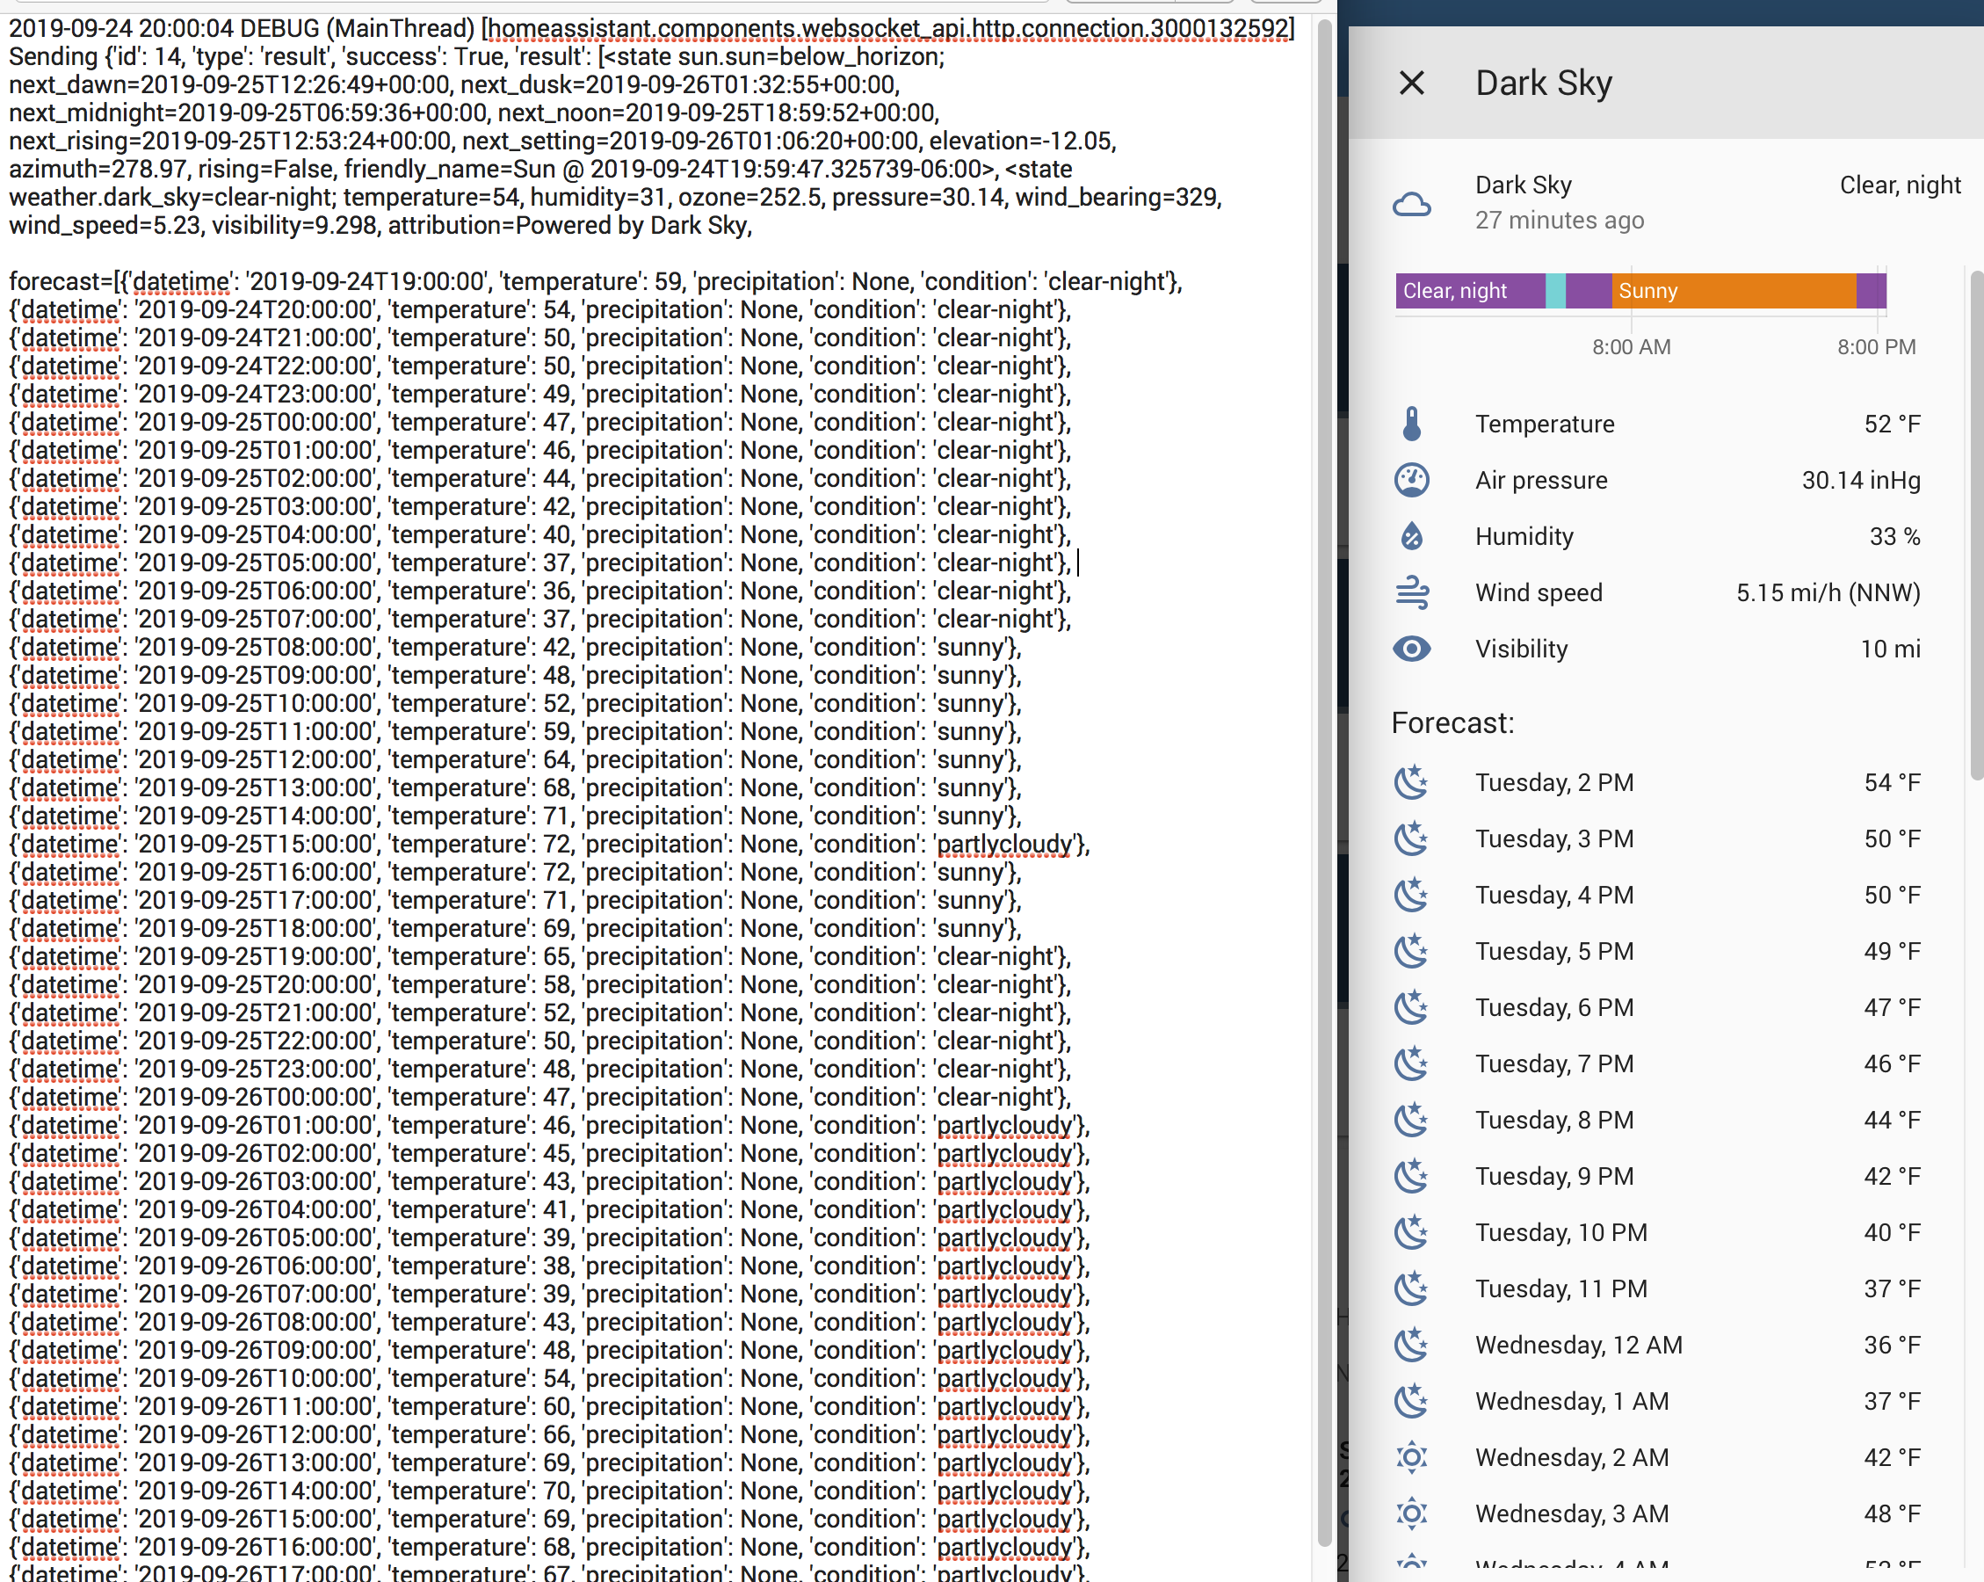Click the 8:00 AM timeline label

pos(1631,347)
